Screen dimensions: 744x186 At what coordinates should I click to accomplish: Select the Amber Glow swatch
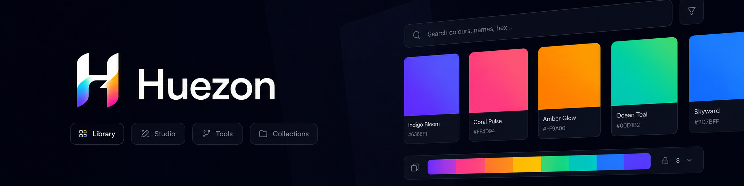(569, 91)
